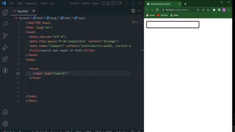Open the Selection menu
The width and height of the screenshot is (235, 132).
[31, 3]
